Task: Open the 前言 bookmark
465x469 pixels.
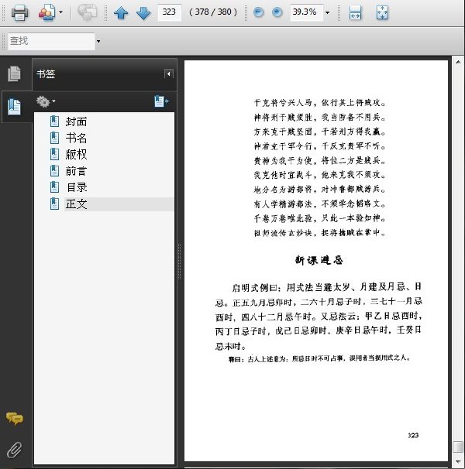Action: (x=76, y=171)
